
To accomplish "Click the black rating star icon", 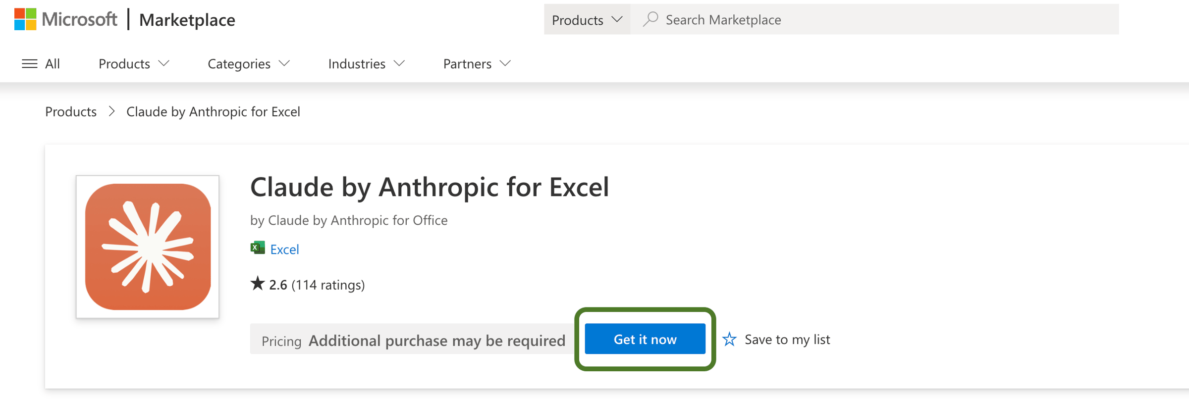I will (x=258, y=284).
